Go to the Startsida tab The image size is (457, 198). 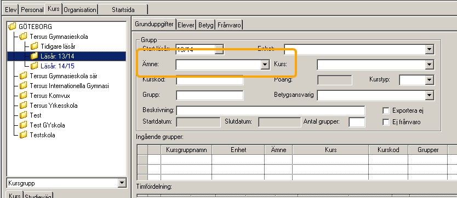(x=123, y=10)
